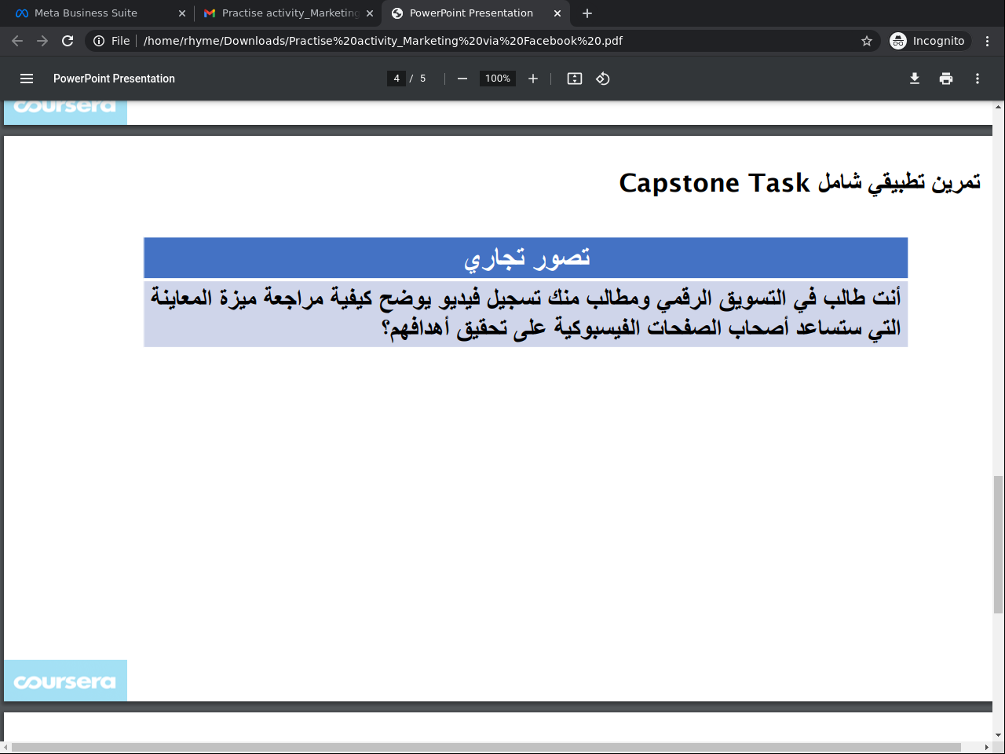Click the 'Capstone Task' slide heading
This screenshot has height=754, width=1005.
click(800, 183)
